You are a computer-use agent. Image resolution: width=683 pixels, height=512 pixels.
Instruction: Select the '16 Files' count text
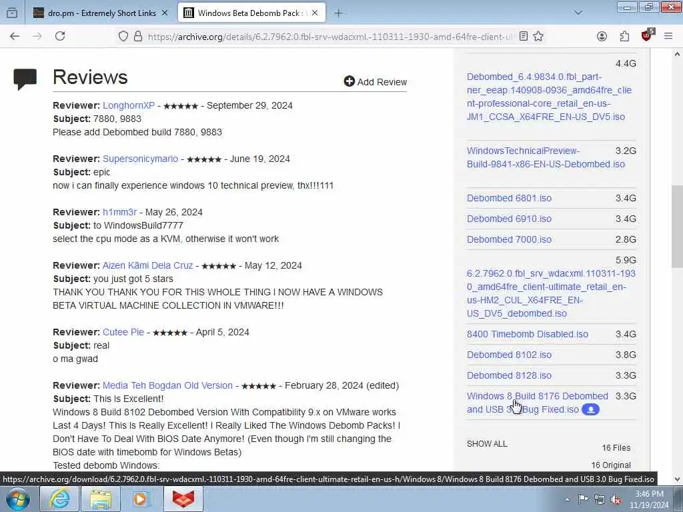(x=616, y=447)
